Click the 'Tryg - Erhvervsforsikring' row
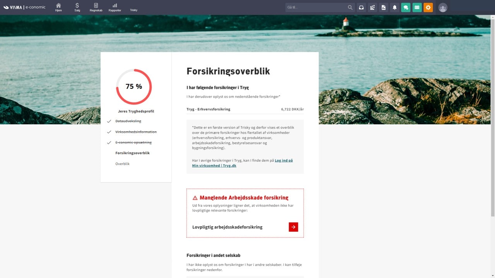This screenshot has width=495, height=278. pos(245,109)
